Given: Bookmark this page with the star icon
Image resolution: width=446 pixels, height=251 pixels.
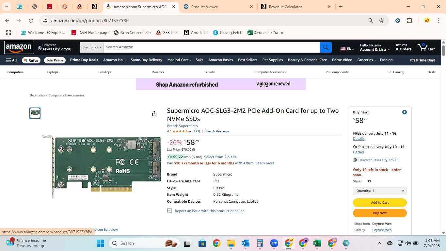Looking at the screenshot, I should [381, 21].
